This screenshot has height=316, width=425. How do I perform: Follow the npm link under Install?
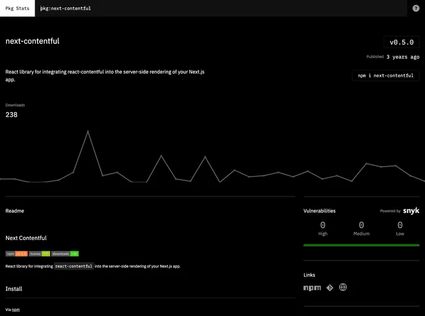point(15,309)
